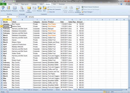Save workbook from Quick Access Toolbar
Image resolution: width=130 pixels, height=93 pixels.
point(4,1)
